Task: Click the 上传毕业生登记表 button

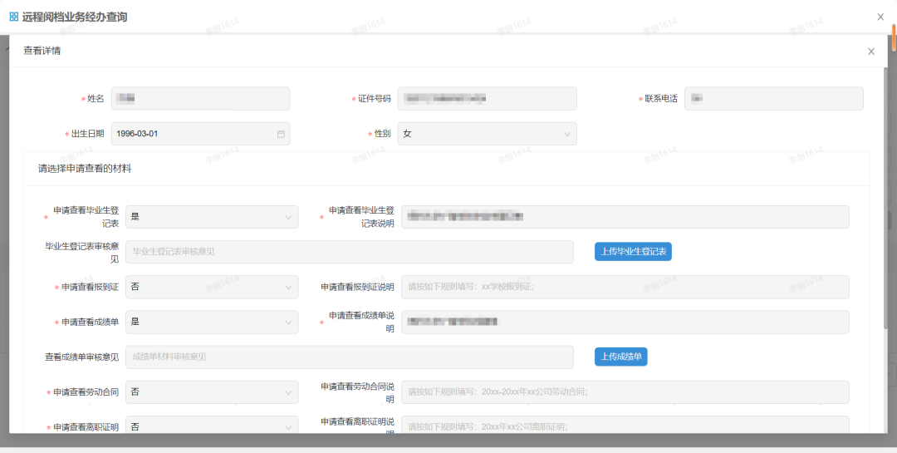Action: [x=633, y=251]
